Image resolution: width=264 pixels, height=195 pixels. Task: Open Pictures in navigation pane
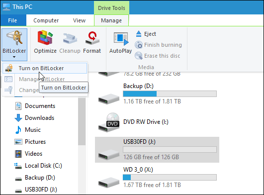[35, 142]
